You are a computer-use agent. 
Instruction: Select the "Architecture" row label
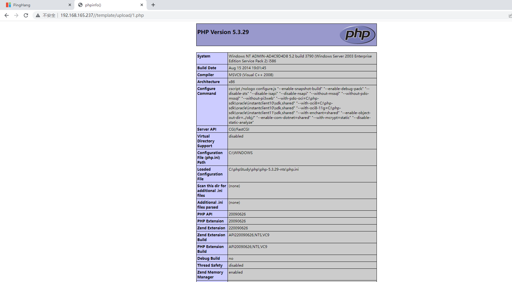click(x=209, y=82)
